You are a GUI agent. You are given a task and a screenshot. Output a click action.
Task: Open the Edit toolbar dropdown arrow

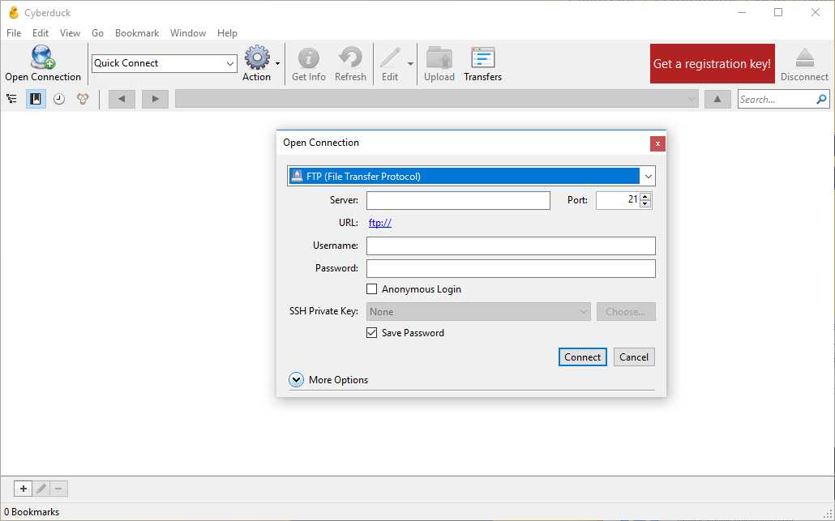pyautogui.click(x=410, y=64)
